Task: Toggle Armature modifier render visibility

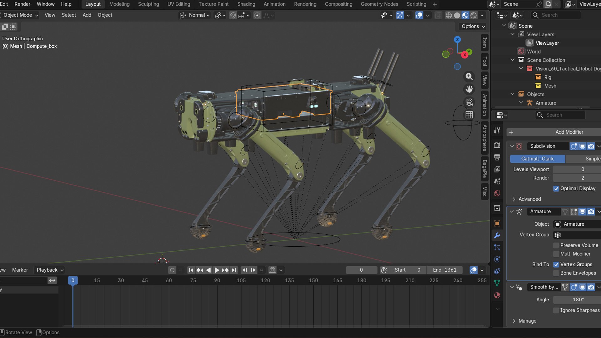Action: point(591,212)
